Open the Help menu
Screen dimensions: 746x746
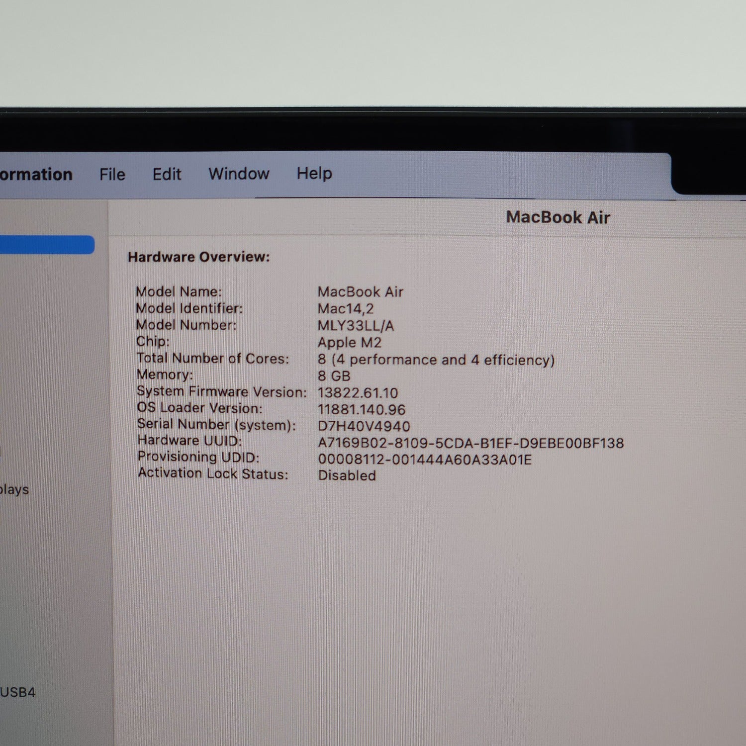coord(314,174)
